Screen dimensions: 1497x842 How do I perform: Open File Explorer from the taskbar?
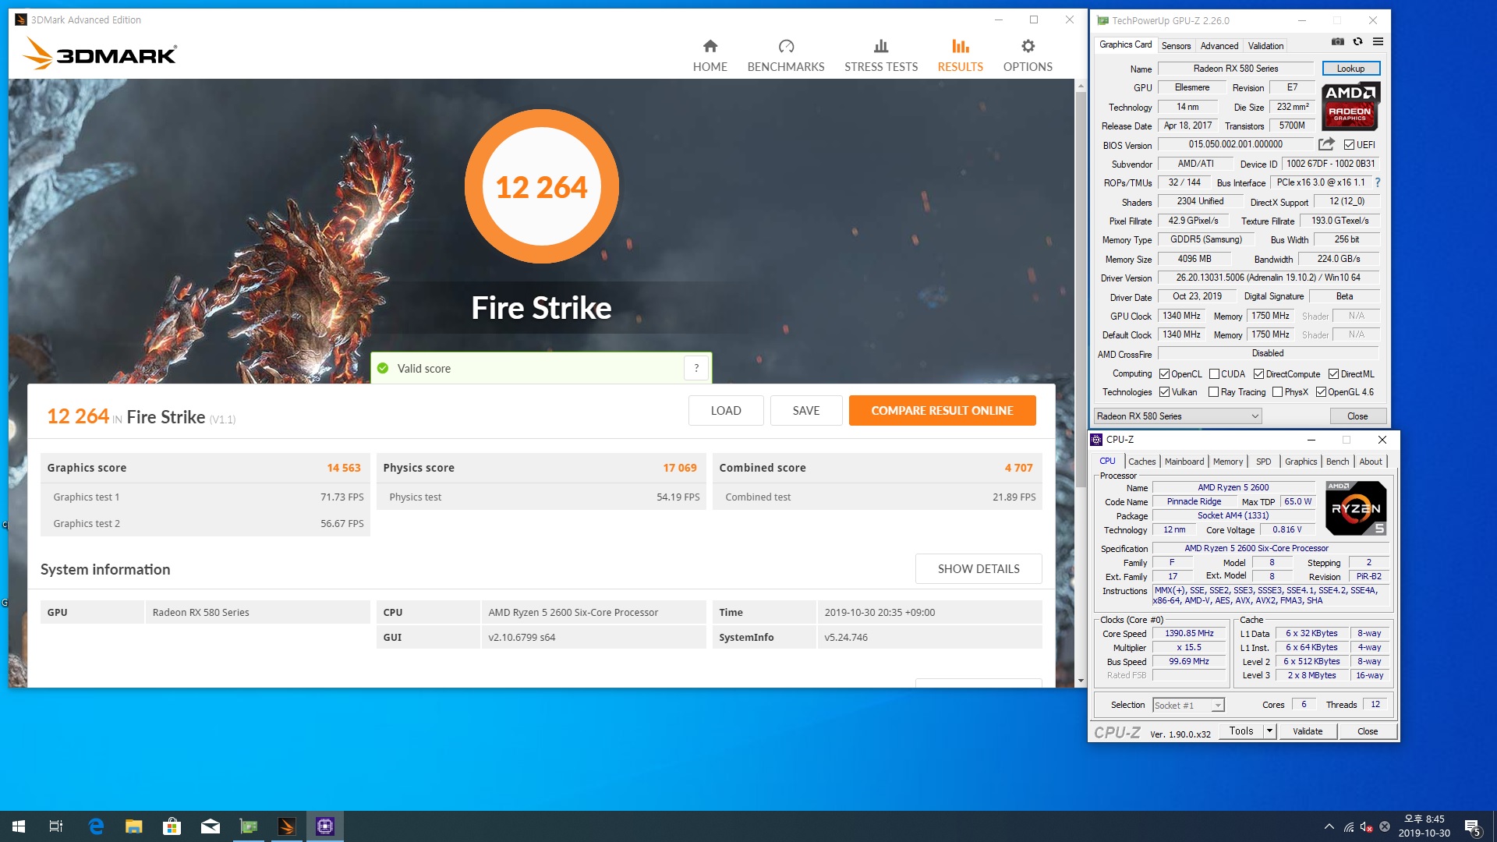point(134,826)
